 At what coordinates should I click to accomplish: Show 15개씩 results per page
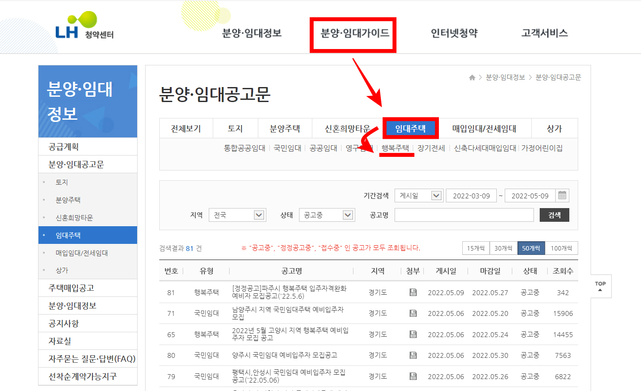(x=476, y=248)
